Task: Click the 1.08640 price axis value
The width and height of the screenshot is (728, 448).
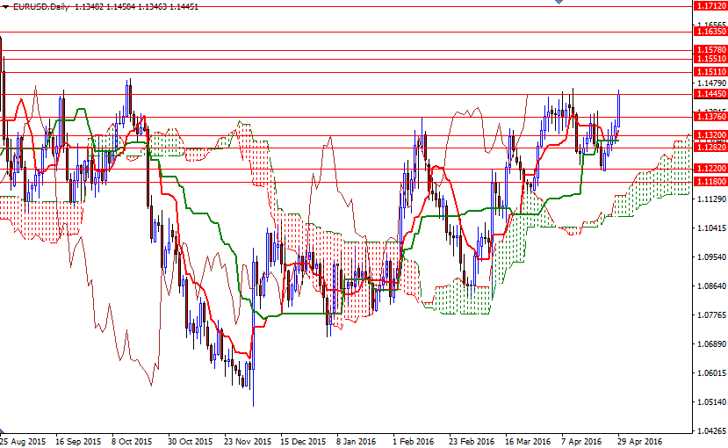Action: pyautogui.click(x=712, y=286)
